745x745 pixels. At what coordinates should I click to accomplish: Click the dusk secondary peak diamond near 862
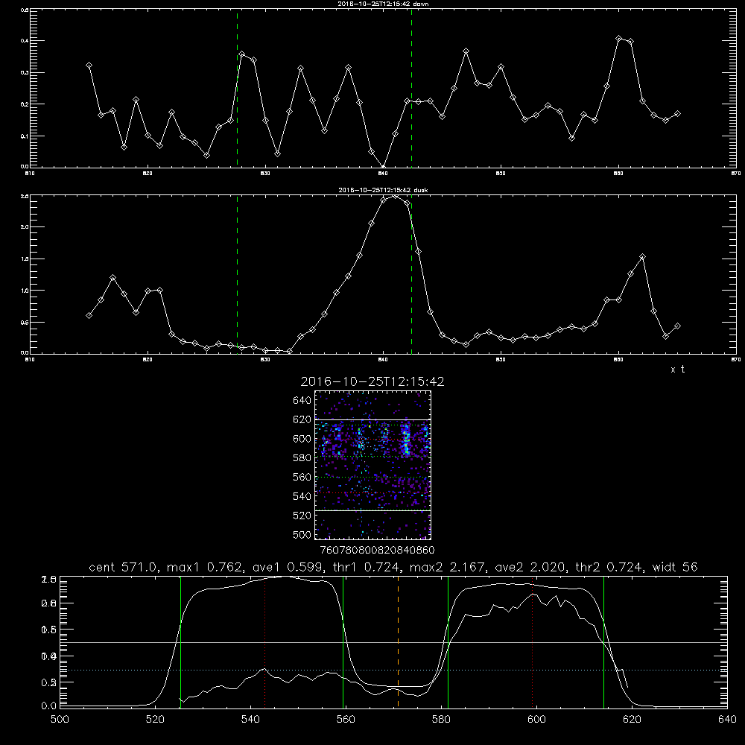pyautogui.click(x=642, y=257)
